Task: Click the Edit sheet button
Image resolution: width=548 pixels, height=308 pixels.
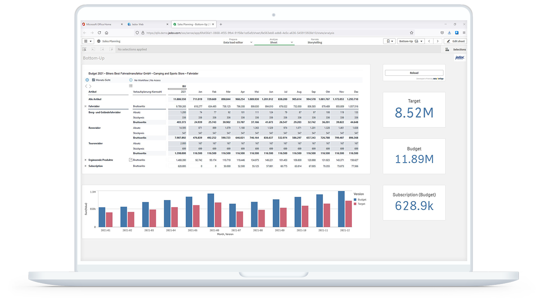Action: [x=456, y=41]
